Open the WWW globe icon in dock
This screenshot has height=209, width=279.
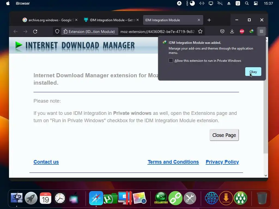point(211,198)
